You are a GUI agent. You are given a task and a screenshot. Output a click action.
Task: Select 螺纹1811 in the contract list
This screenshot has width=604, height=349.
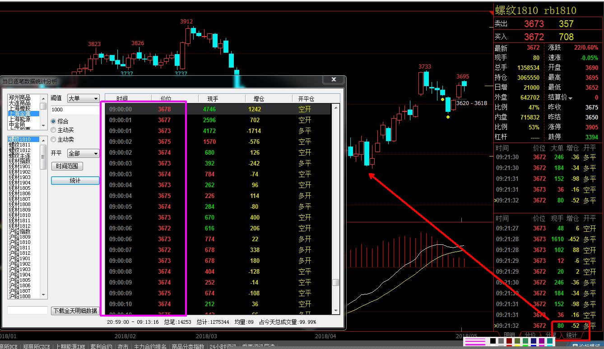point(20,145)
